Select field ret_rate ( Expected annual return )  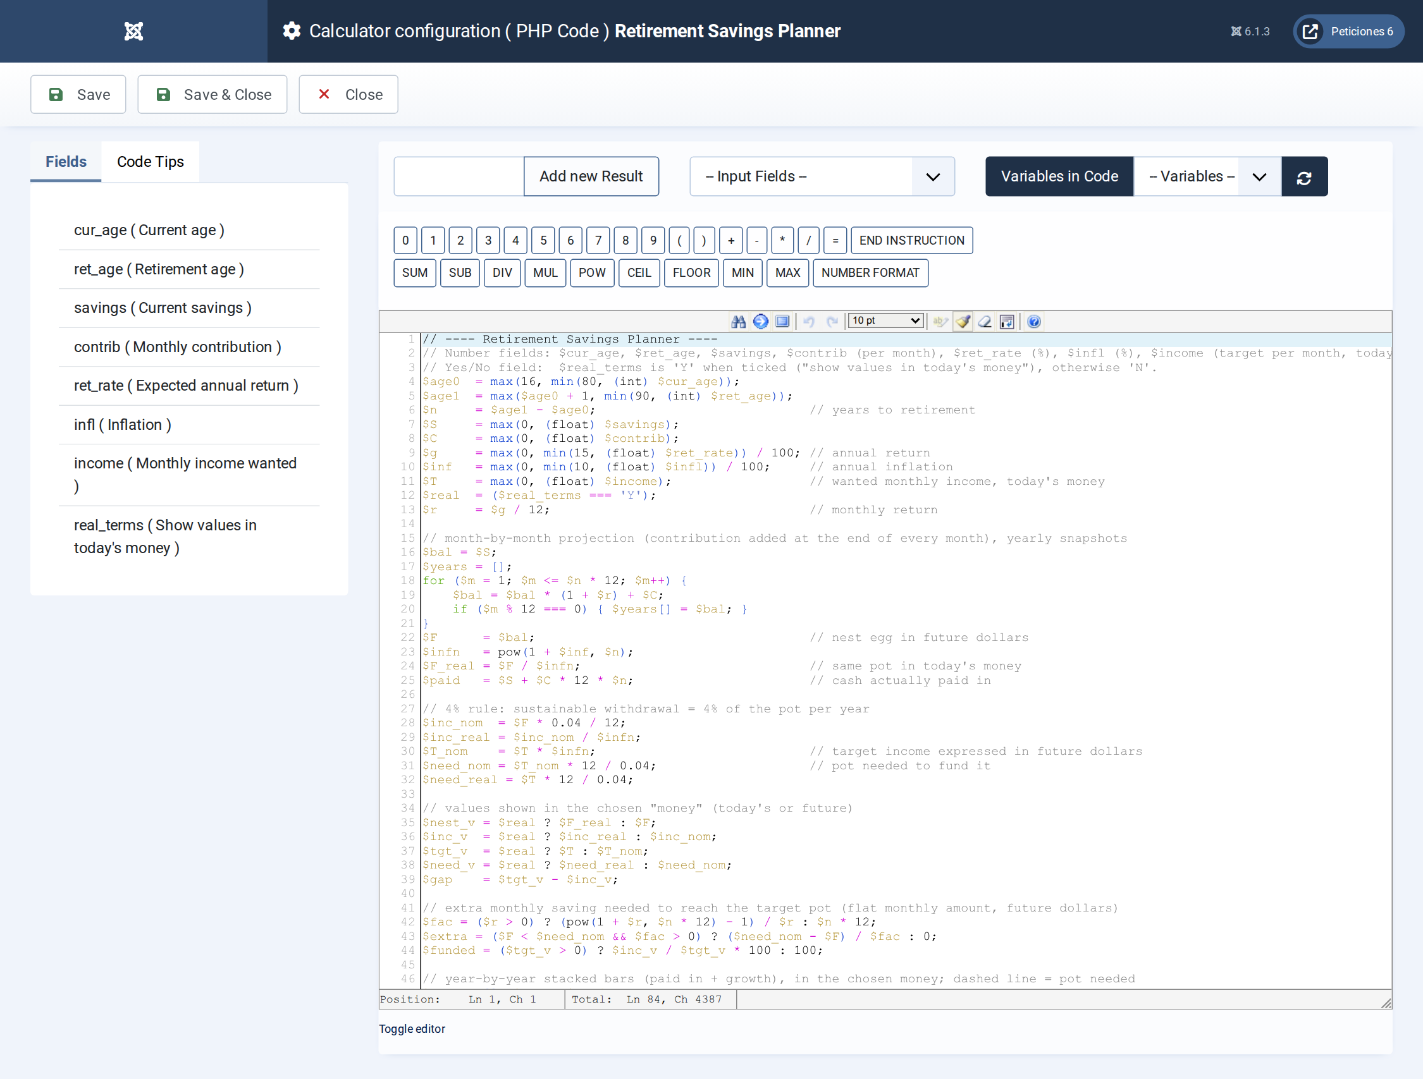(x=189, y=386)
